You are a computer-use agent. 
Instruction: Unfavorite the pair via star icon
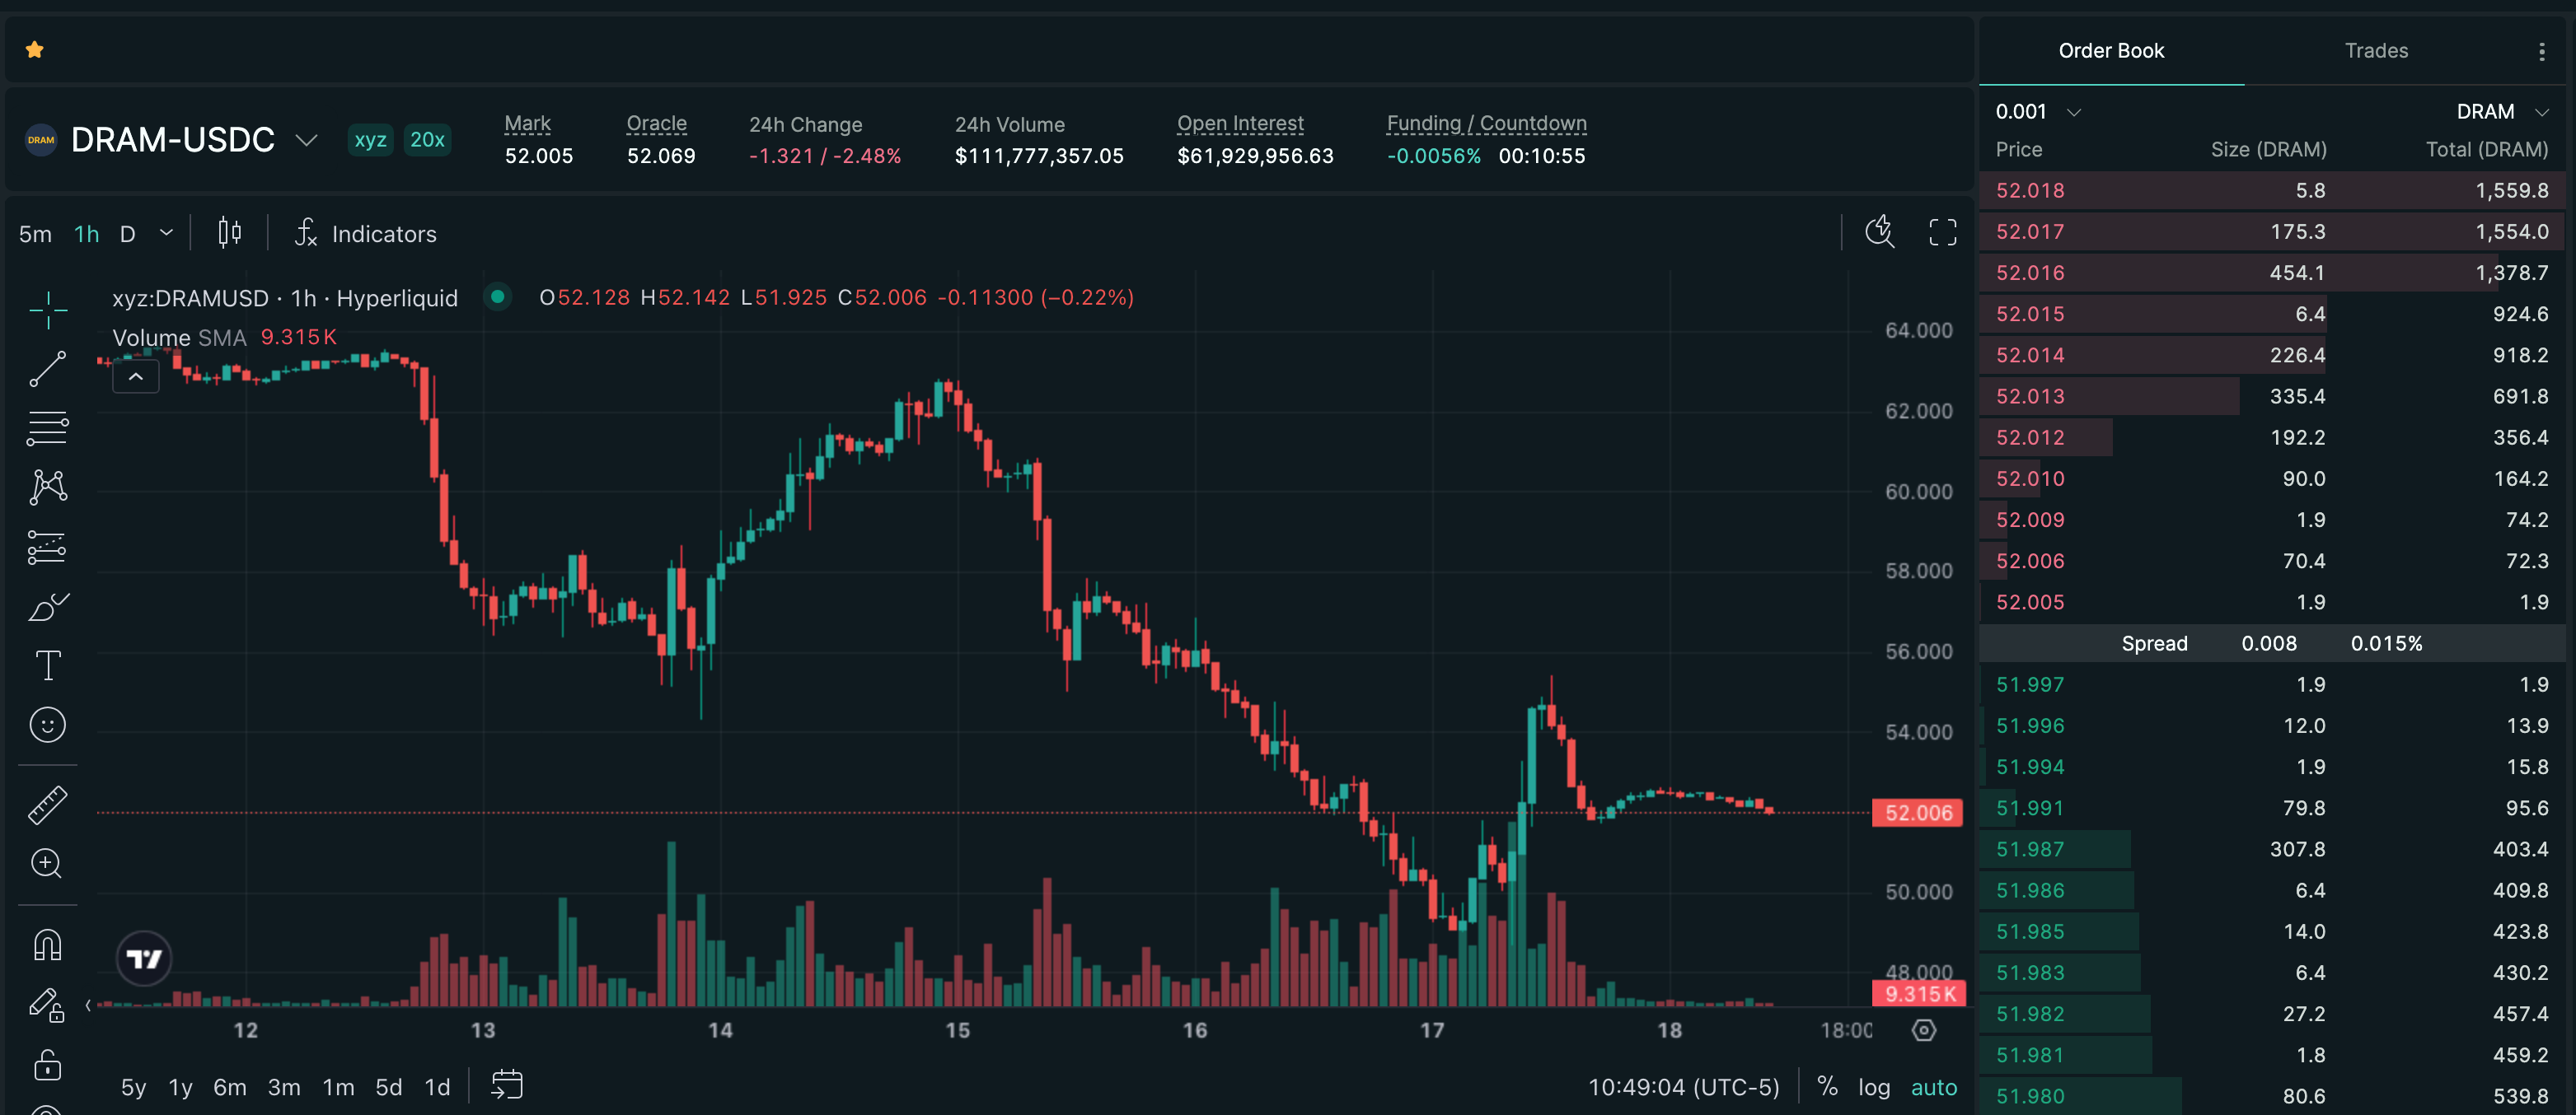(35, 49)
